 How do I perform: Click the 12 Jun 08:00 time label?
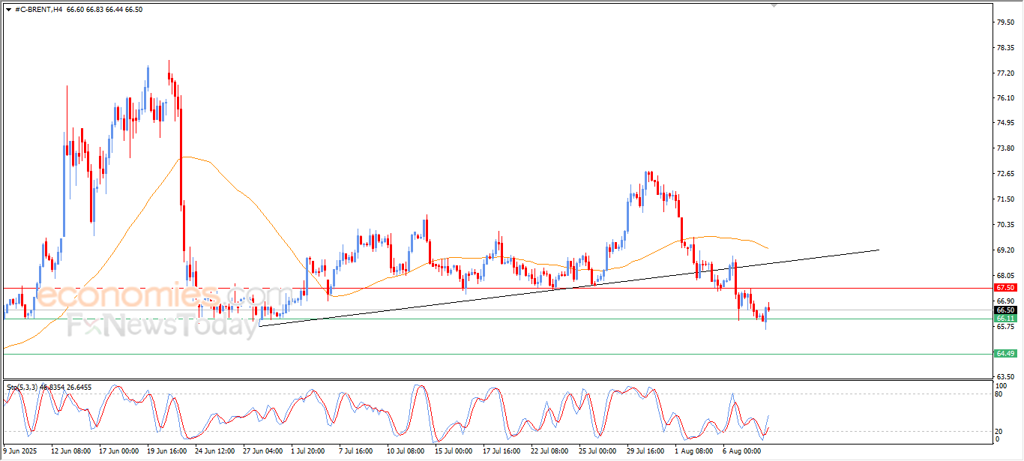(x=71, y=452)
